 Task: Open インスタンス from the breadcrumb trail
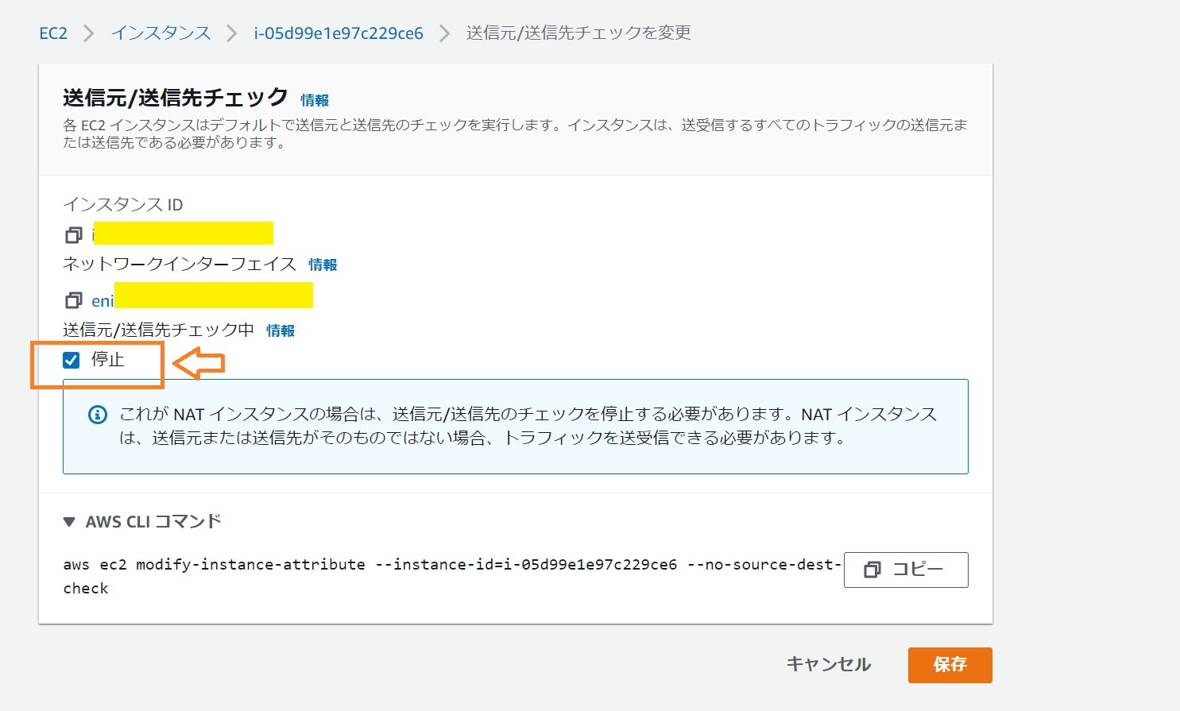161,33
